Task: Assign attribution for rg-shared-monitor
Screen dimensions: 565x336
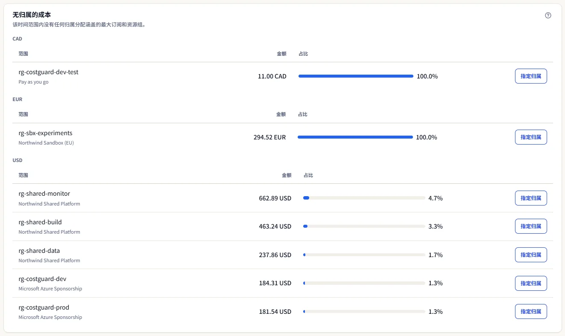Action: [x=531, y=198]
